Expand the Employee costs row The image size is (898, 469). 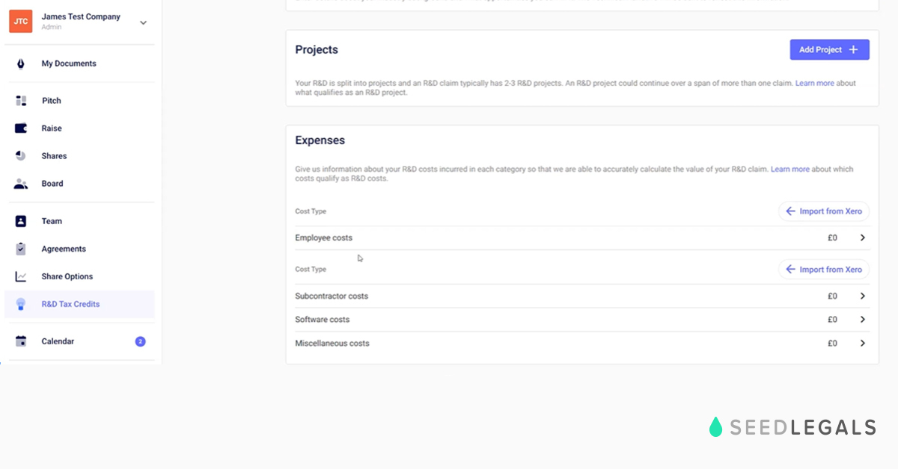tap(862, 237)
